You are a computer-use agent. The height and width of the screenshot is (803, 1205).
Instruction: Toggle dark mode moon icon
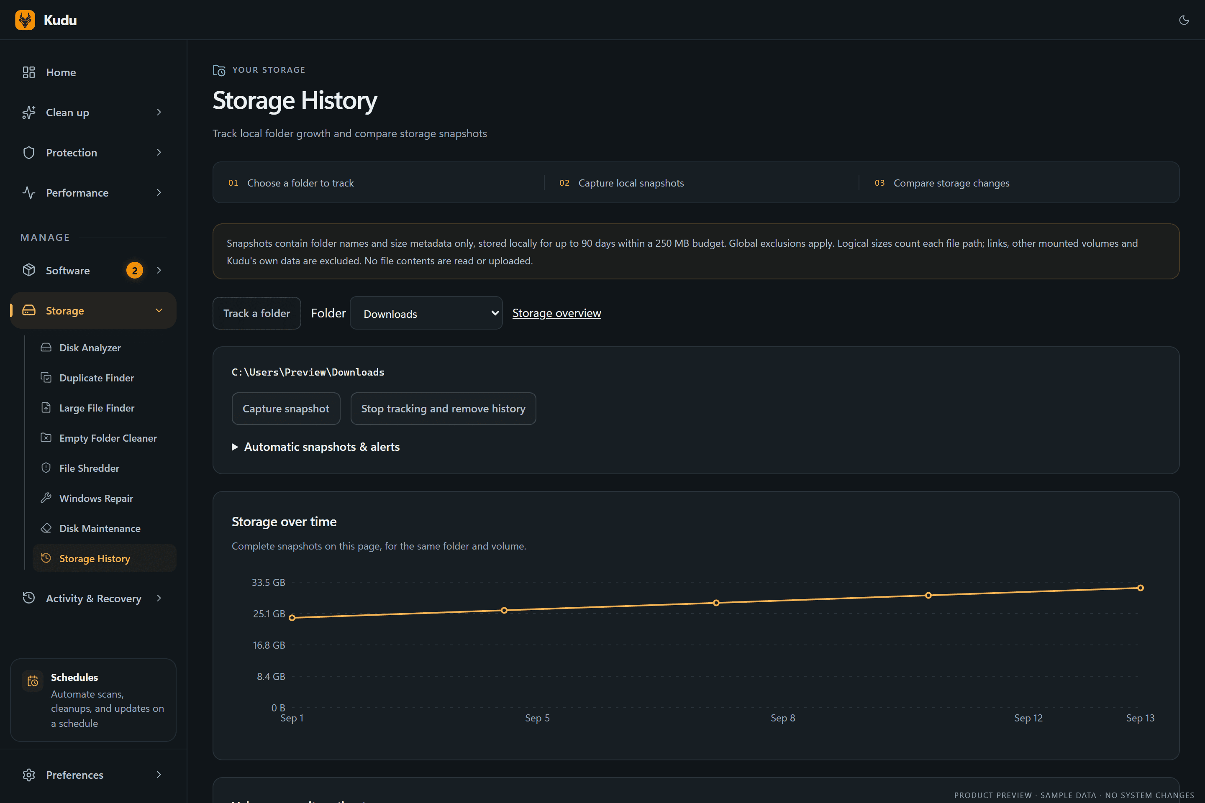tap(1184, 20)
